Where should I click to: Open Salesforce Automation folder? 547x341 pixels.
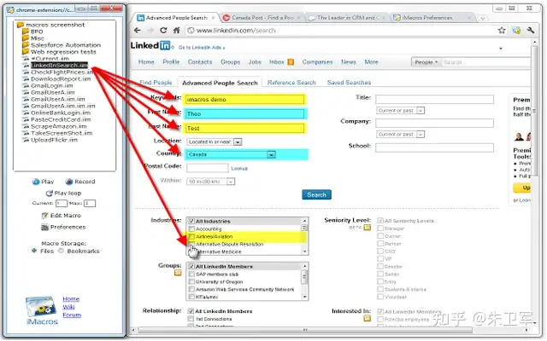pyautogui.click(x=62, y=45)
